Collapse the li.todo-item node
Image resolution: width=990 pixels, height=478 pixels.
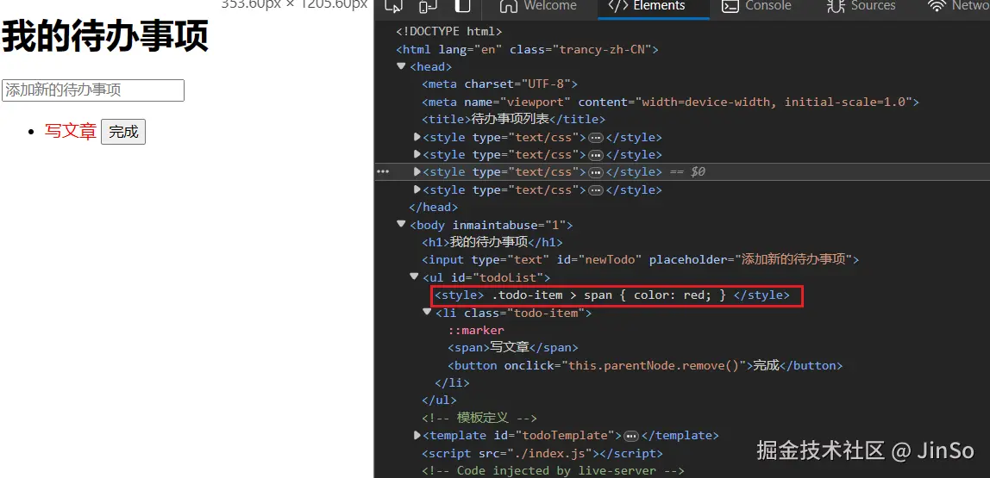428,312
